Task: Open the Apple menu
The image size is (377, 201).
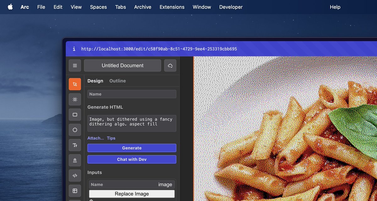Action: pyautogui.click(x=10, y=7)
